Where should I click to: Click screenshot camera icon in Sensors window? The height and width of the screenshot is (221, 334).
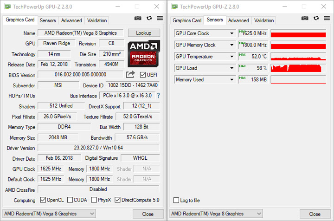point(305,18)
